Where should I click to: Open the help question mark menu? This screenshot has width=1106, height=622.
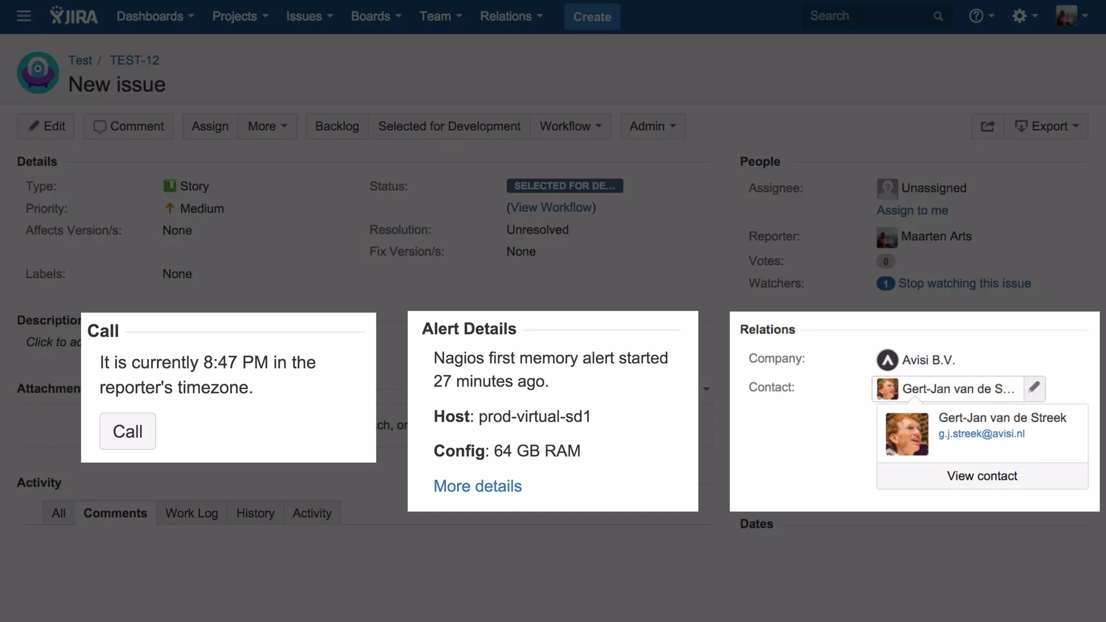tap(981, 16)
